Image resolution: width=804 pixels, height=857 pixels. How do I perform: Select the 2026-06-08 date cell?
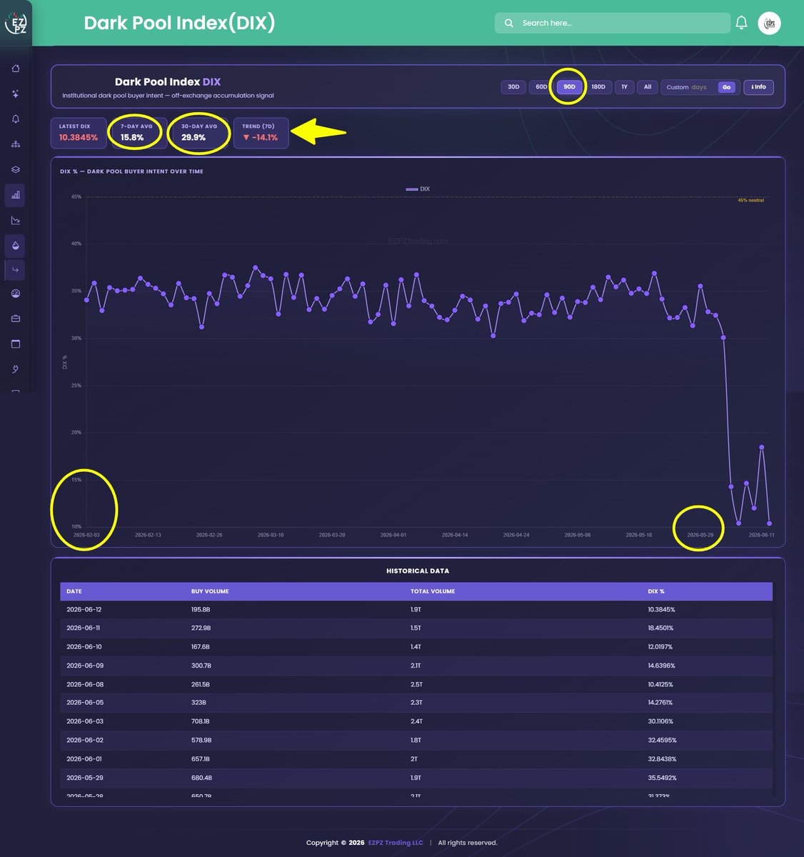[x=85, y=684]
